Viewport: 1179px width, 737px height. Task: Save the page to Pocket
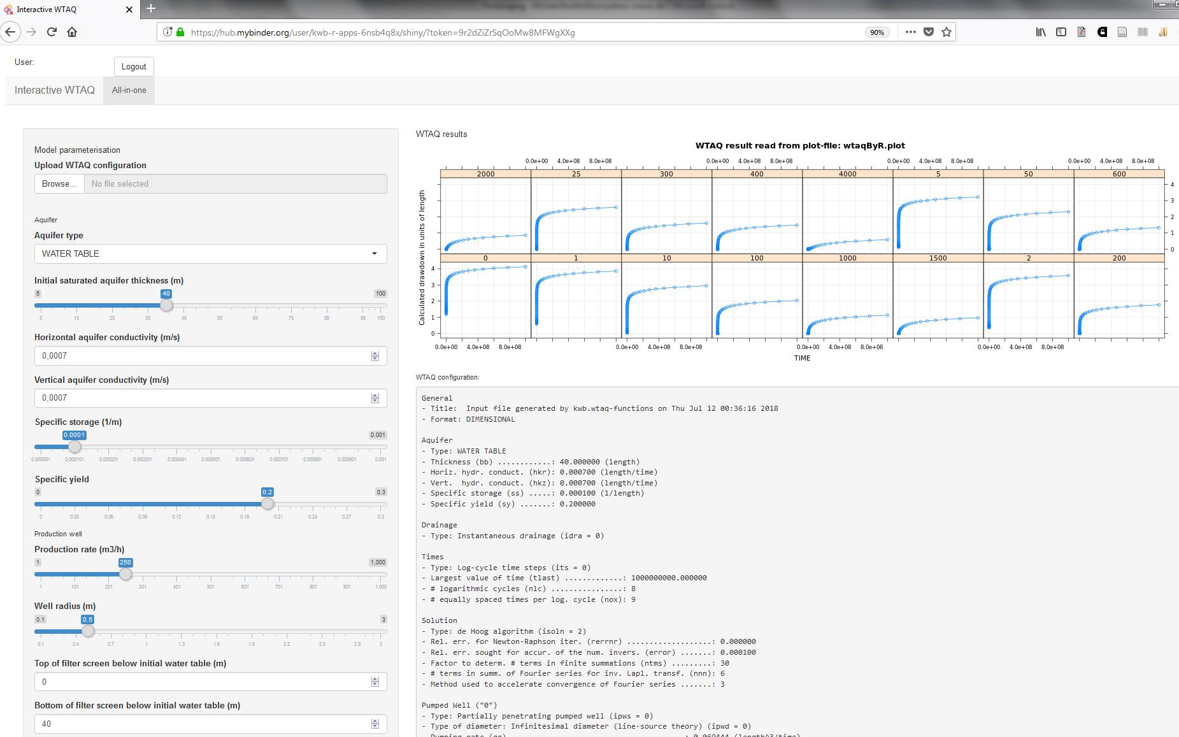tap(929, 32)
